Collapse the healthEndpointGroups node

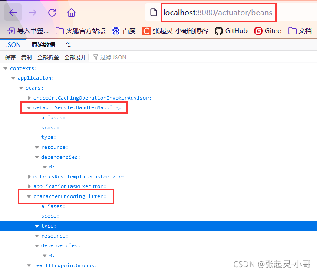coord(29,265)
